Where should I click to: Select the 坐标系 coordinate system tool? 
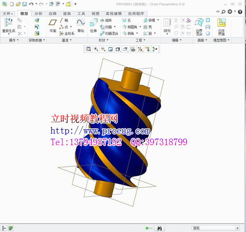point(67,33)
